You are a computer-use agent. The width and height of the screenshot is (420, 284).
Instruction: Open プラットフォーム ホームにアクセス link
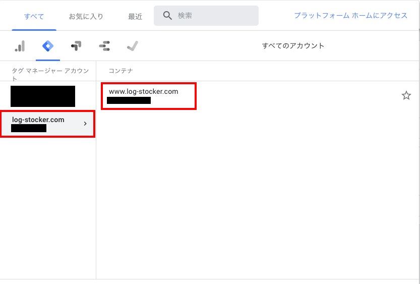(351, 16)
